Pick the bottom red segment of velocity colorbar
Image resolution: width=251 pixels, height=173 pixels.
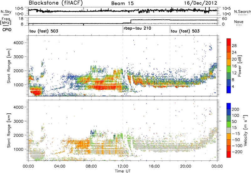click(229, 155)
